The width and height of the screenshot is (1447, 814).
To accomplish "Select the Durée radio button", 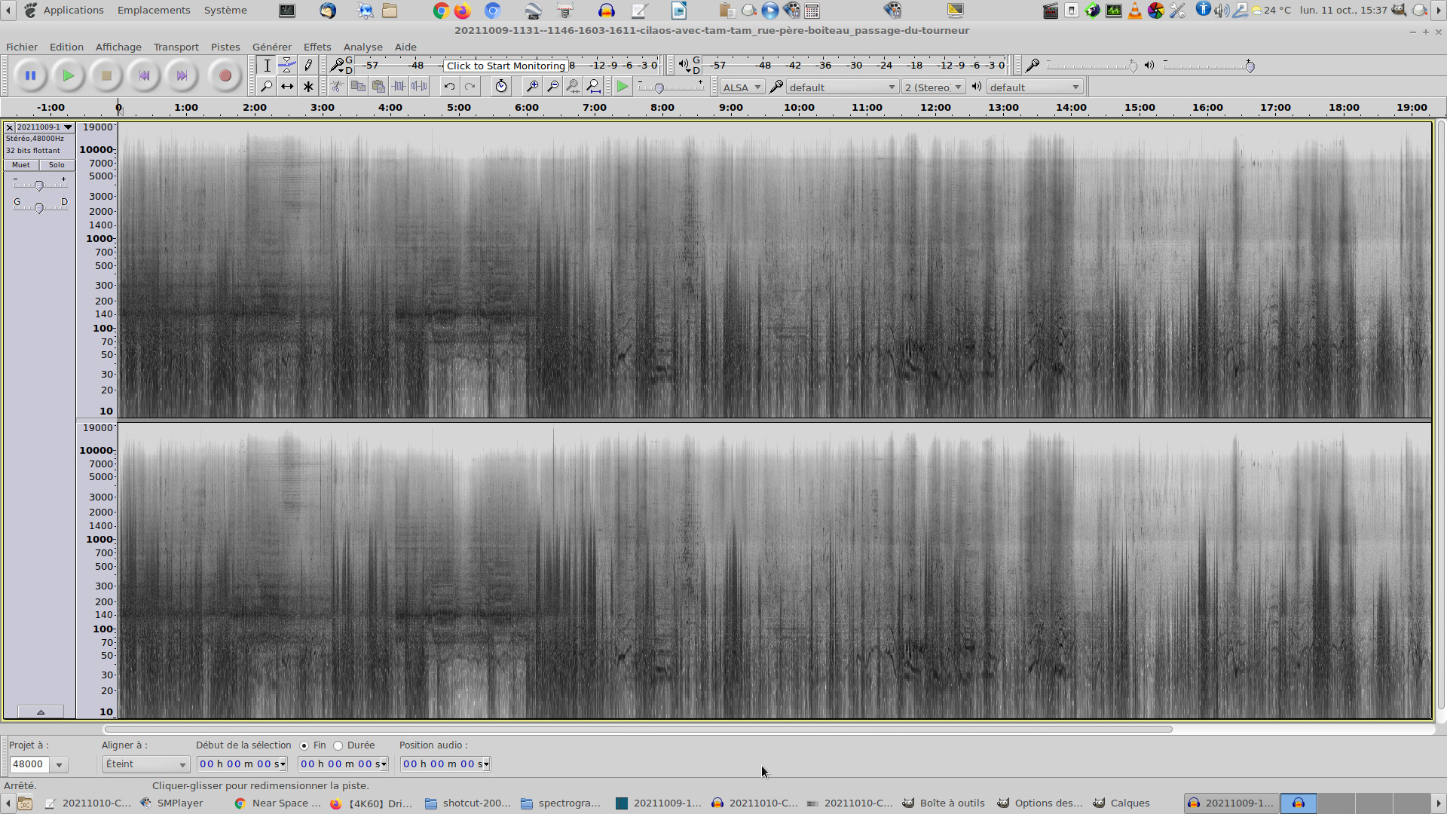I will point(338,745).
